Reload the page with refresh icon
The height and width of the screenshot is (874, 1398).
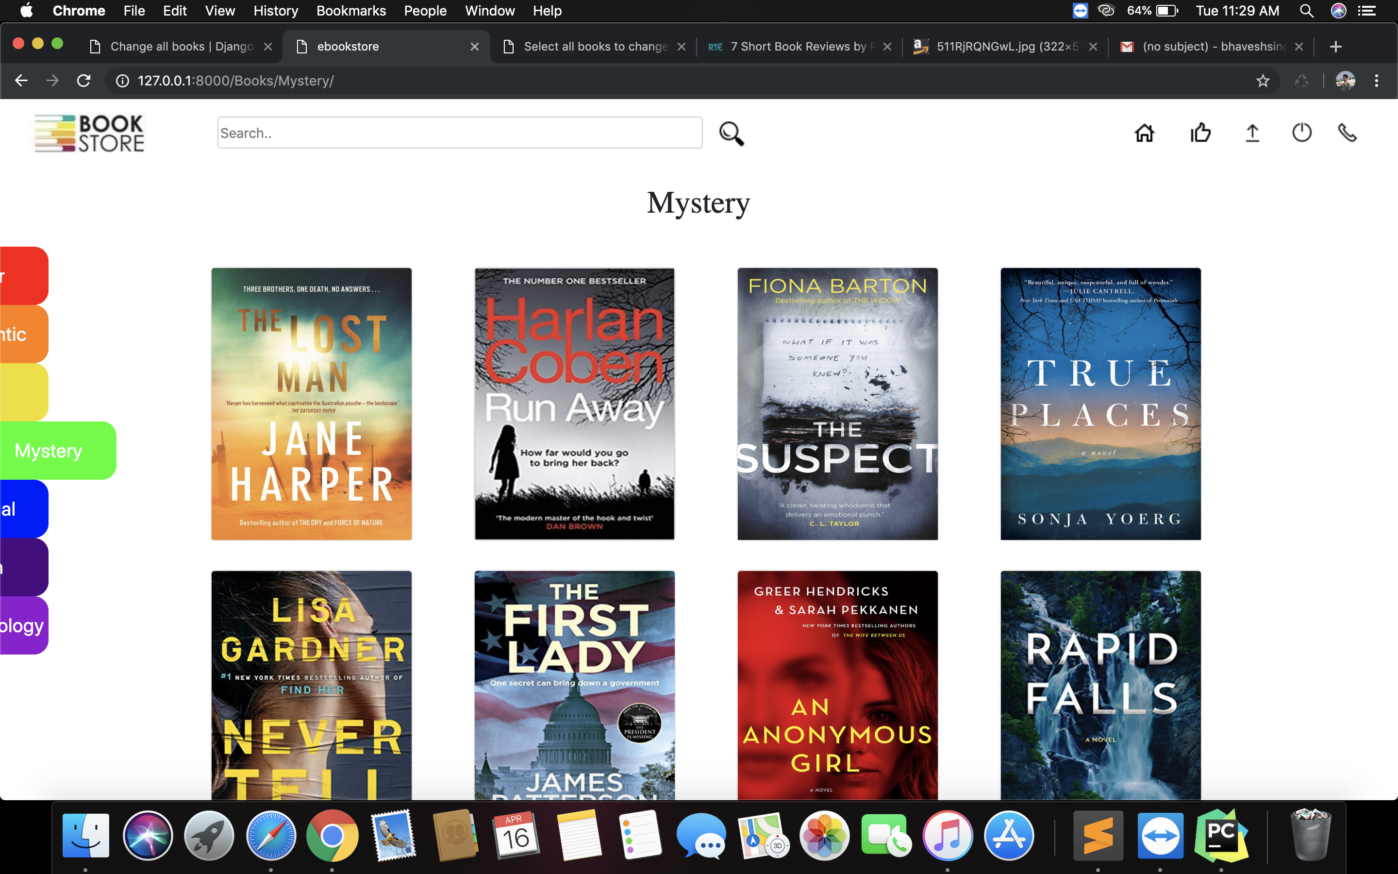point(84,81)
